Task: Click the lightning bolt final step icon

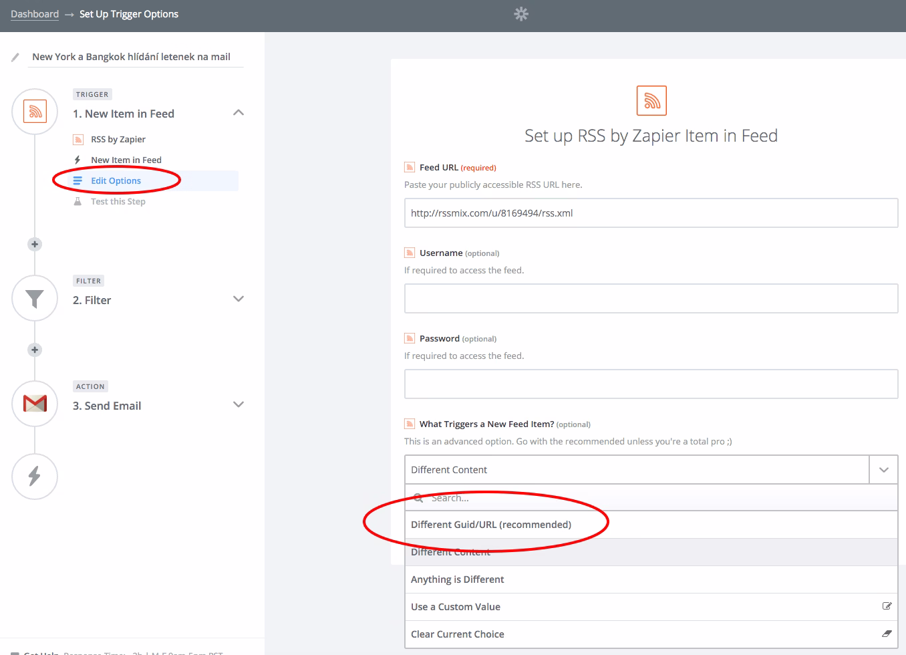Action: tap(35, 476)
